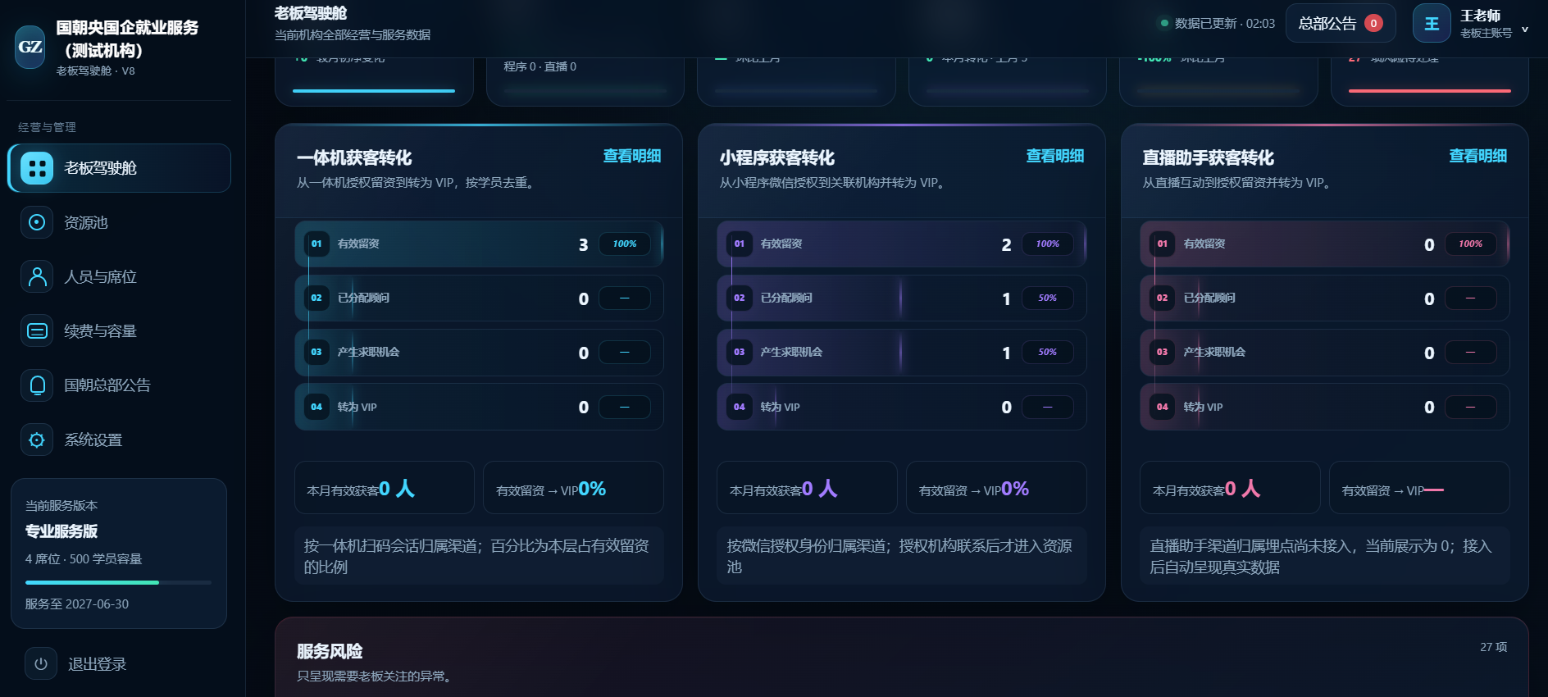Viewport: 1548px width, 697px height.
Task: Click 本月有效获客 stat in 一体机 card
Action: point(385,488)
